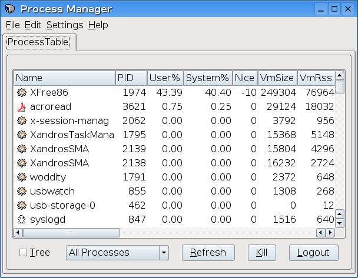Click the acroread PDF icon
This screenshot has width=358, height=278.
tap(22, 106)
